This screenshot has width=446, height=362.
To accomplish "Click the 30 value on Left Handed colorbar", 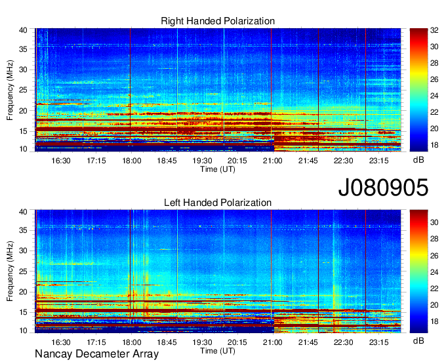I will coord(434,222).
